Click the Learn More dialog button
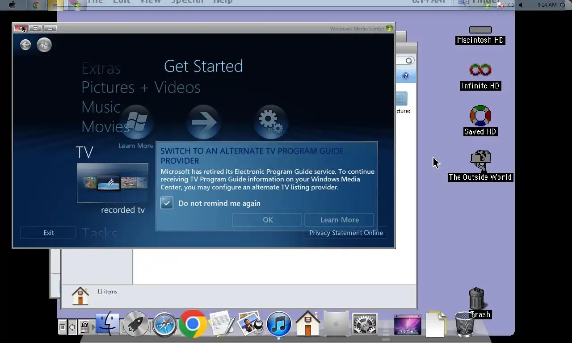572x343 pixels. [340, 220]
